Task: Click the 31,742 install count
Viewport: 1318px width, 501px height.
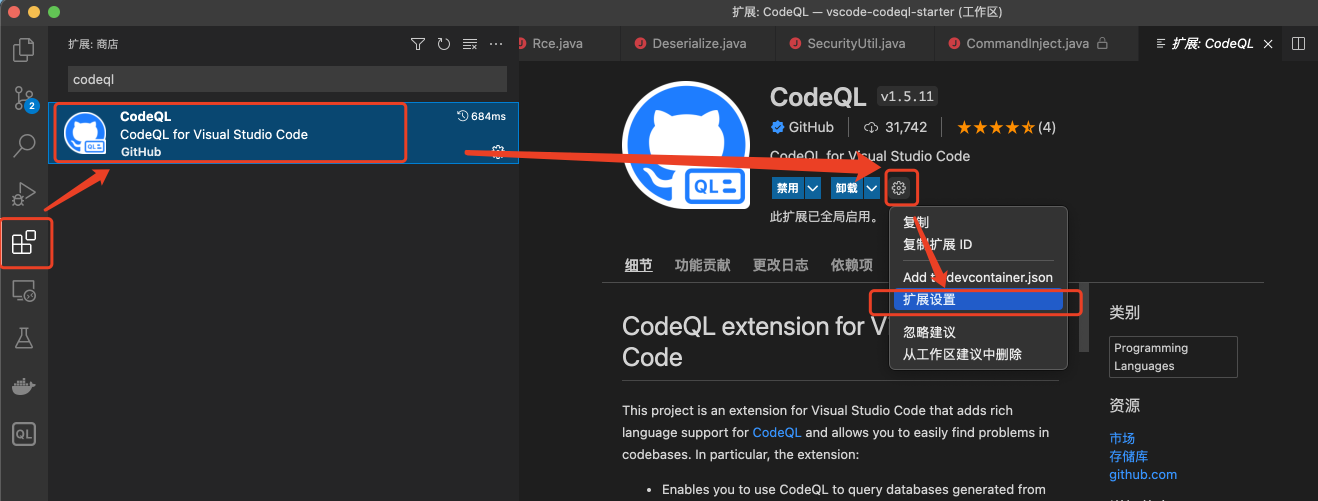Action: 895,127
